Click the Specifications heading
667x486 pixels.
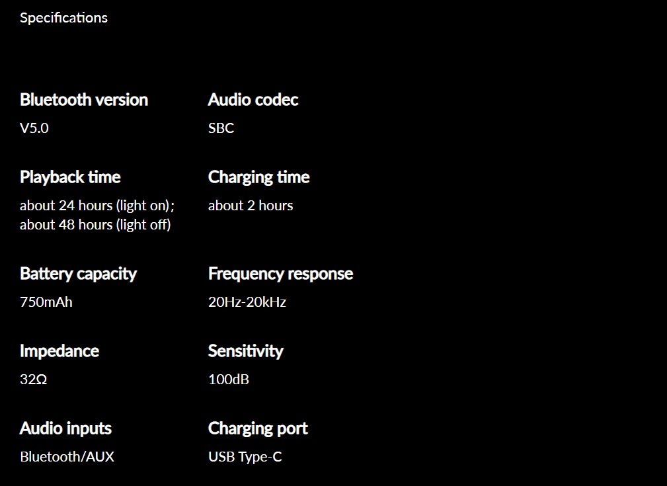point(64,18)
